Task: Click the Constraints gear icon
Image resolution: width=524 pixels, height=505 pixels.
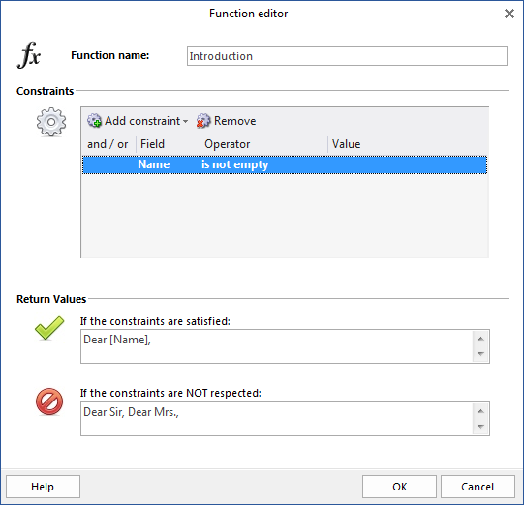Action: [x=51, y=122]
